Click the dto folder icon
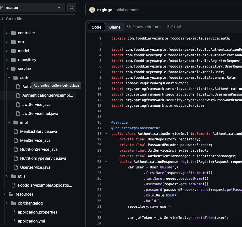The height and width of the screenshot is (227, 242). (x=13, y=42)
